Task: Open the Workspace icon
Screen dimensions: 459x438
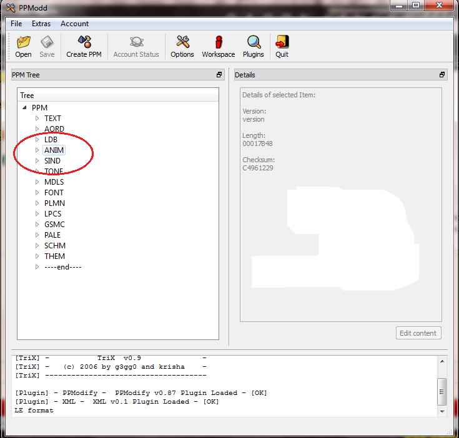Action: coord(219,42)
